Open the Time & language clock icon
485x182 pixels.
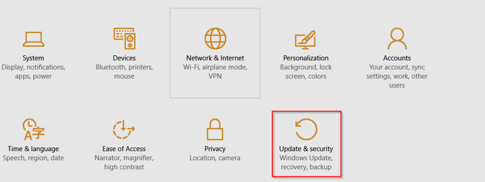[34, 129]
